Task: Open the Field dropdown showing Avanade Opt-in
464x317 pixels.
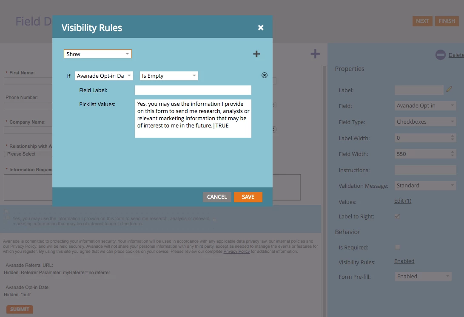Action: [x=425, y=105]
